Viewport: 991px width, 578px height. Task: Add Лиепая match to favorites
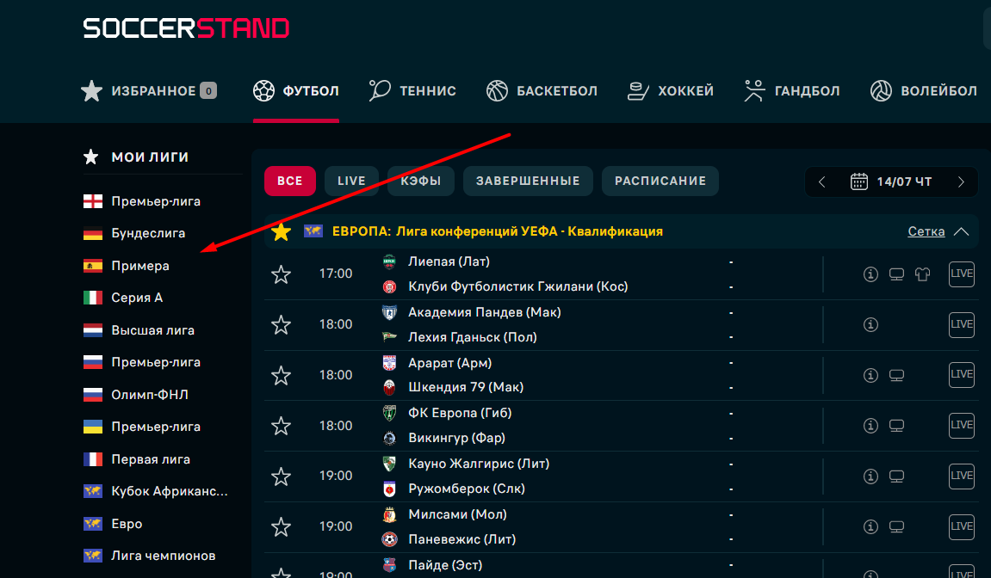(282, 274)
